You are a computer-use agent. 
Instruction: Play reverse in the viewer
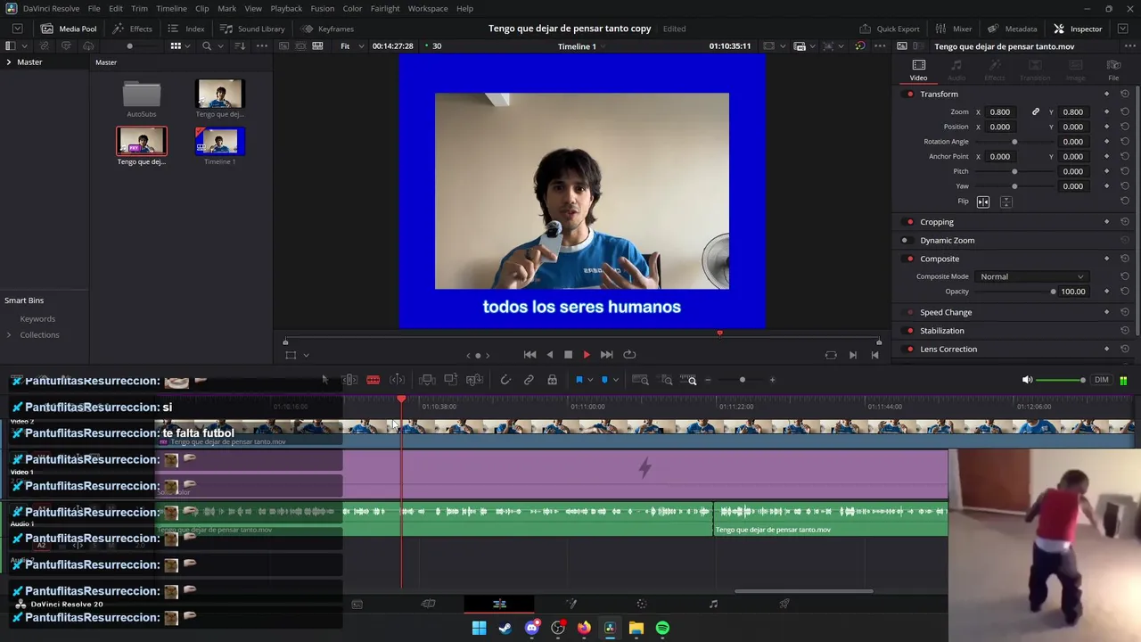[x=549, y=354]
